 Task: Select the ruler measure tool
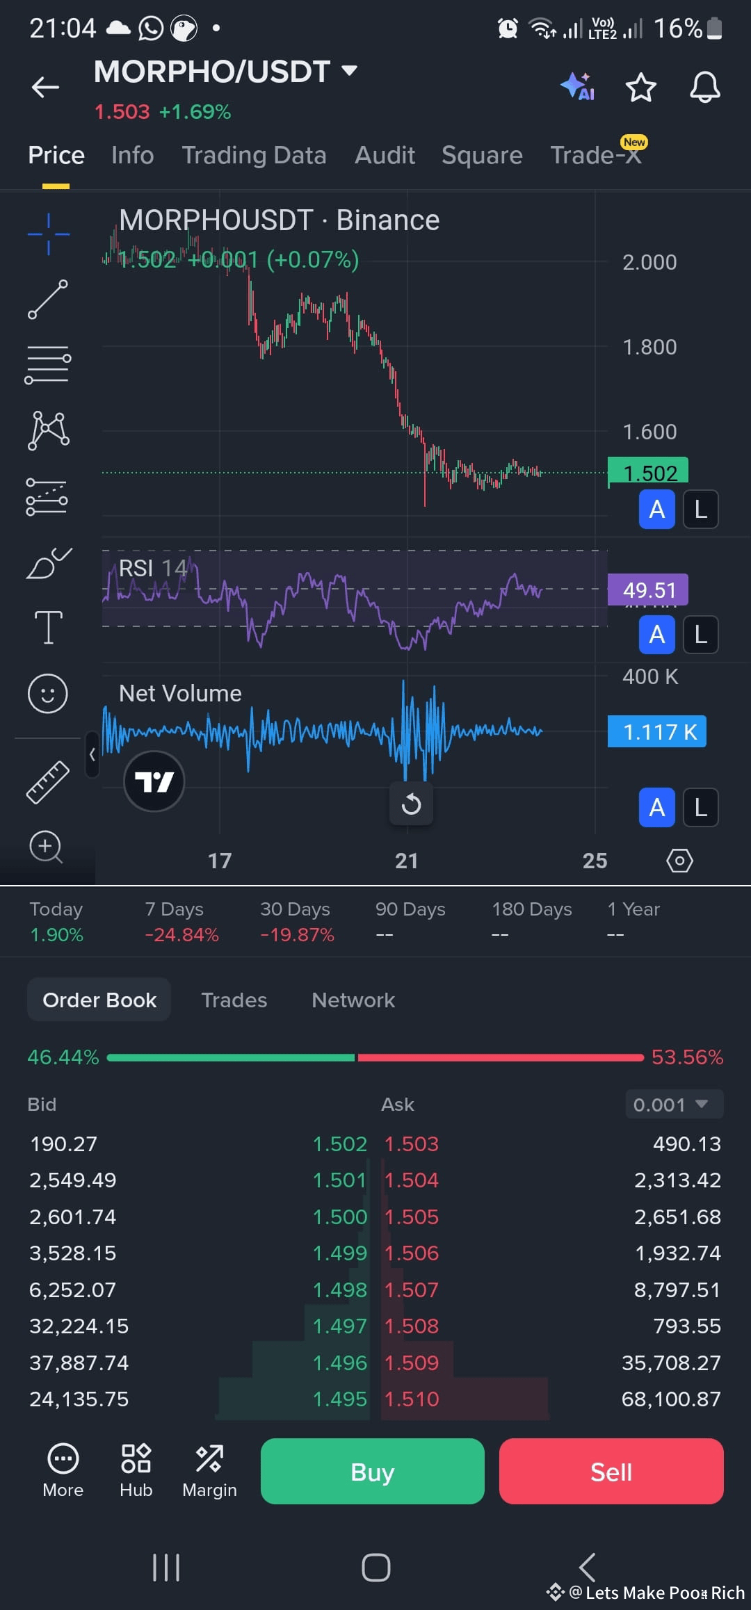point(47,782)
